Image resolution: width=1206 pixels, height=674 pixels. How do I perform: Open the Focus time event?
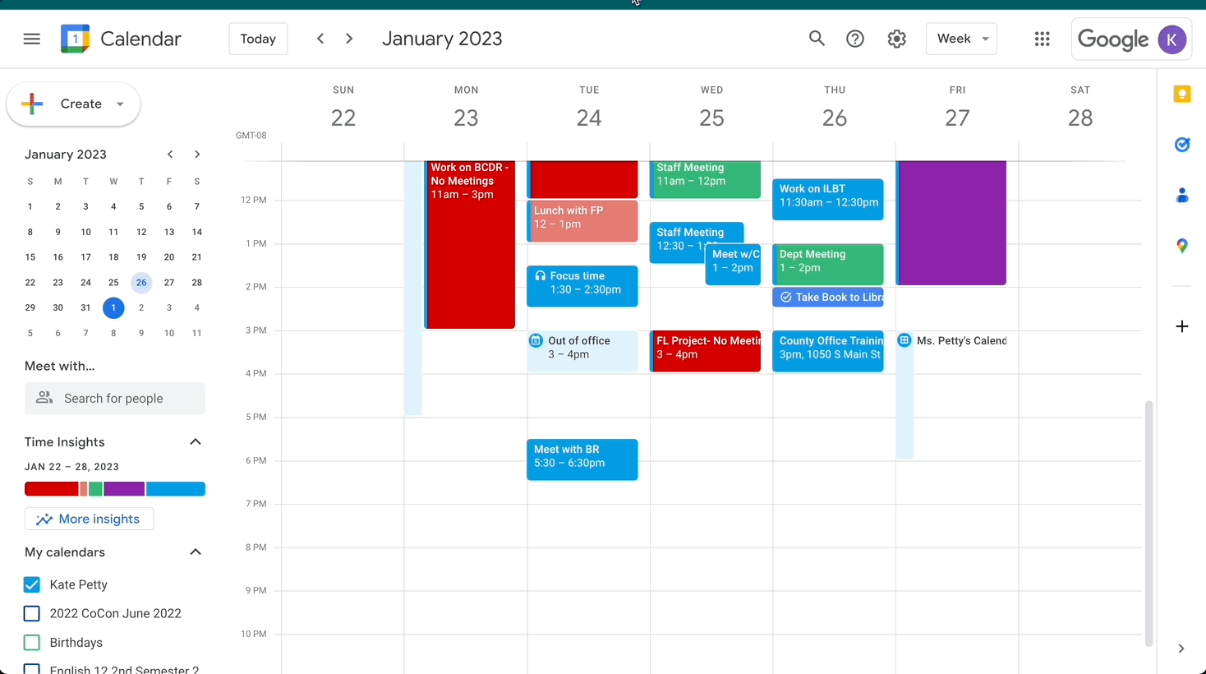[x=582, y=286]
